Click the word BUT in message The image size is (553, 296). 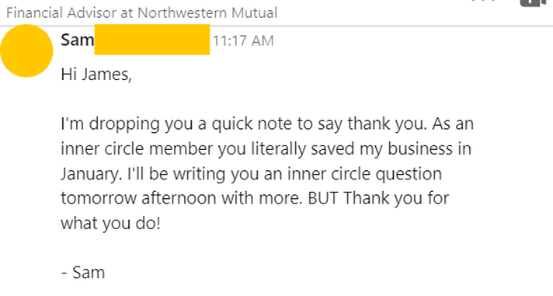[322, 198]
